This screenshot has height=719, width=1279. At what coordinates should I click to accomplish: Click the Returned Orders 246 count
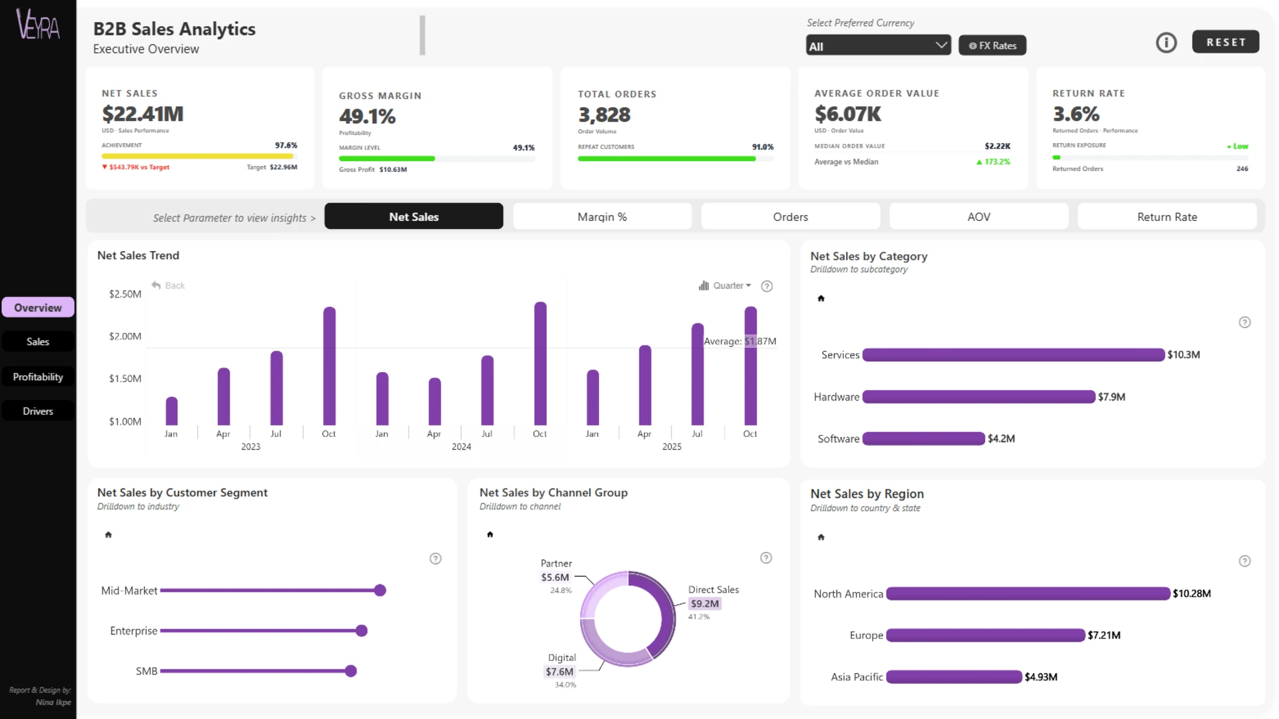tap(1242, 169)
